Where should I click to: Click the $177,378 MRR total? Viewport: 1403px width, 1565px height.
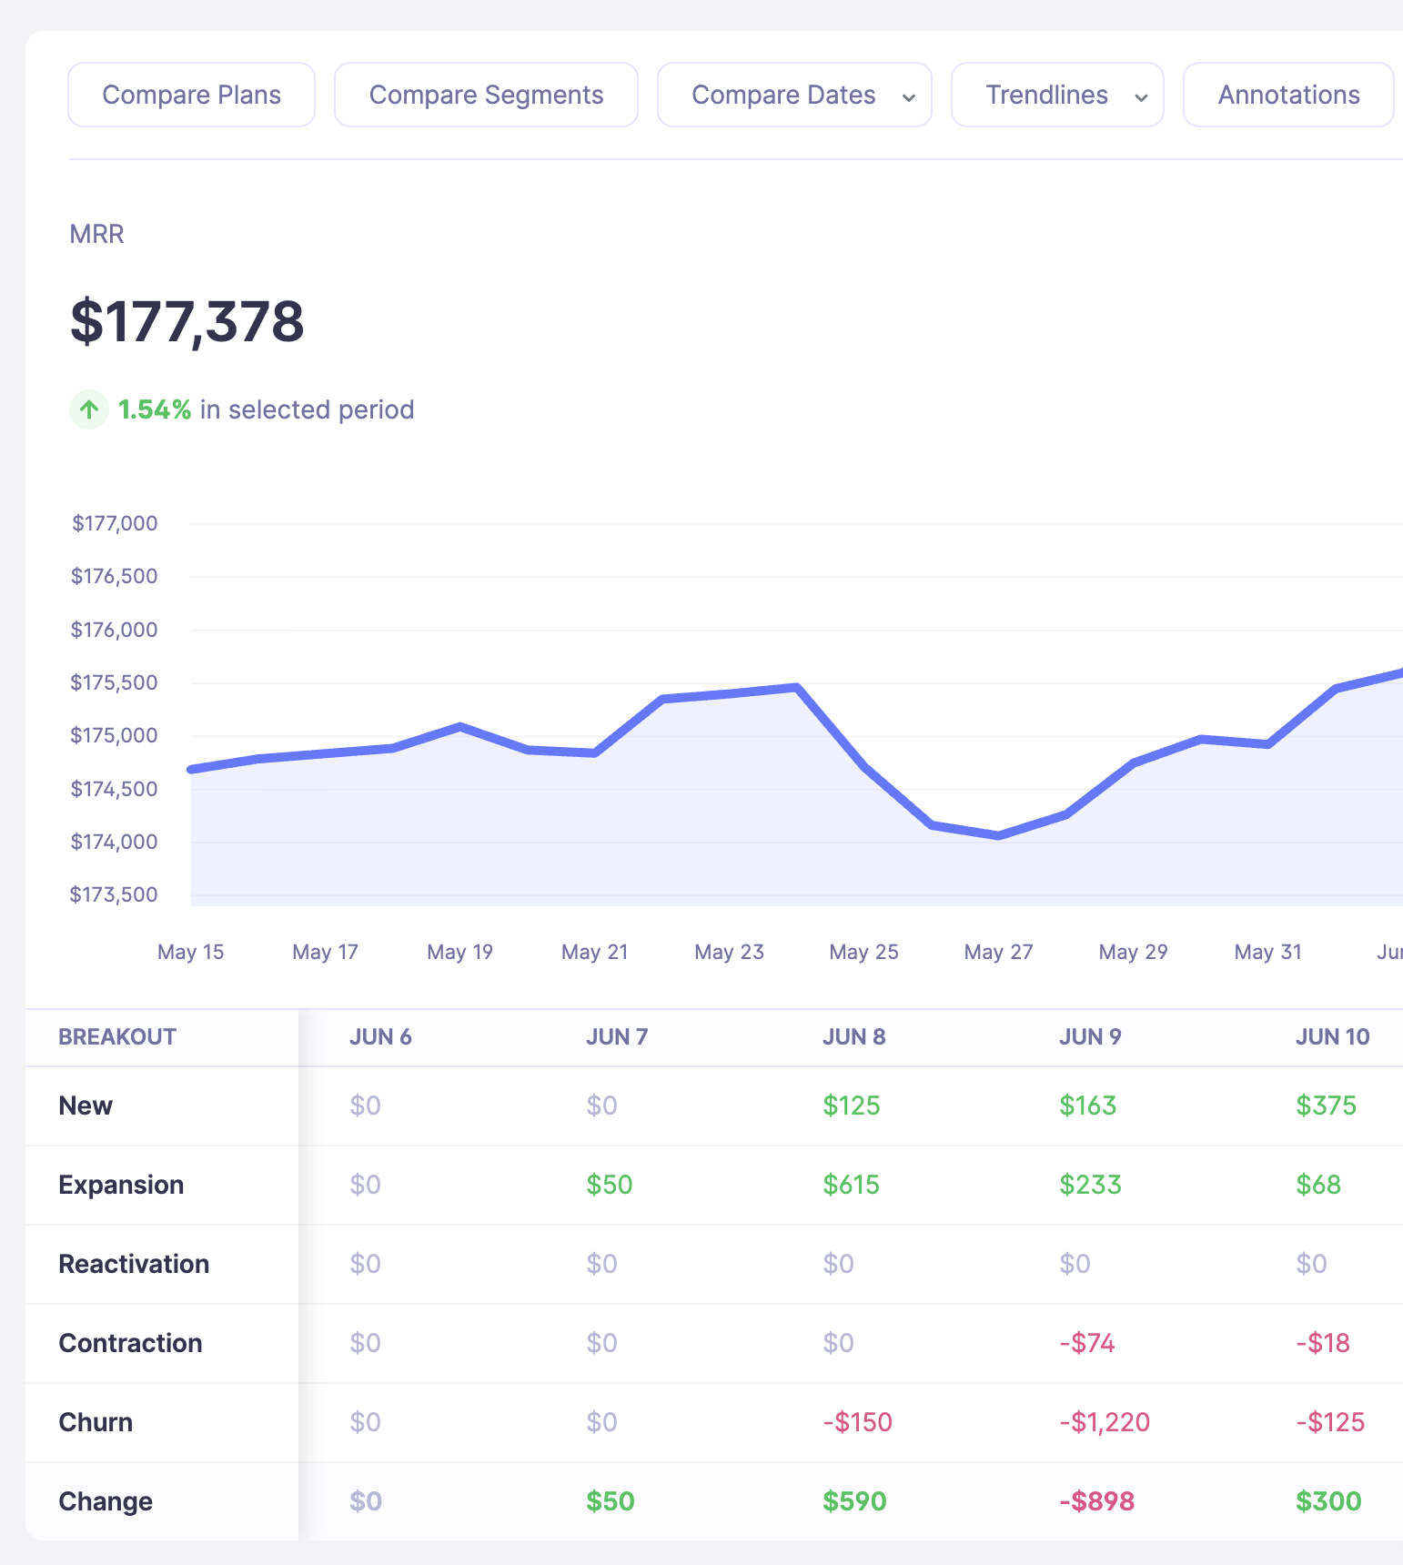(187, 321)
